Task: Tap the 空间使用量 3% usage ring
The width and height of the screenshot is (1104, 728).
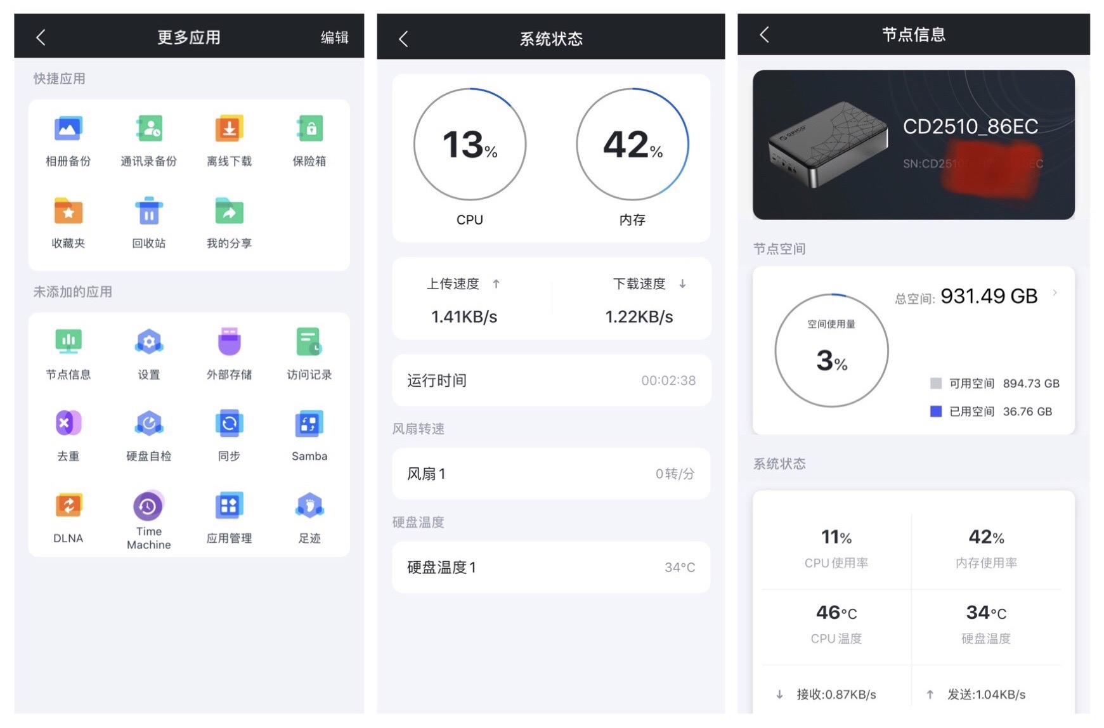Action: click(831, 351)
